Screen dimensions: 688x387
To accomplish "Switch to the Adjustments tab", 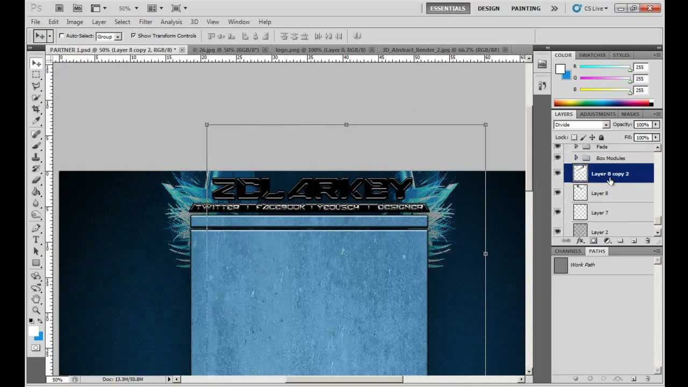I will (597, 114).
